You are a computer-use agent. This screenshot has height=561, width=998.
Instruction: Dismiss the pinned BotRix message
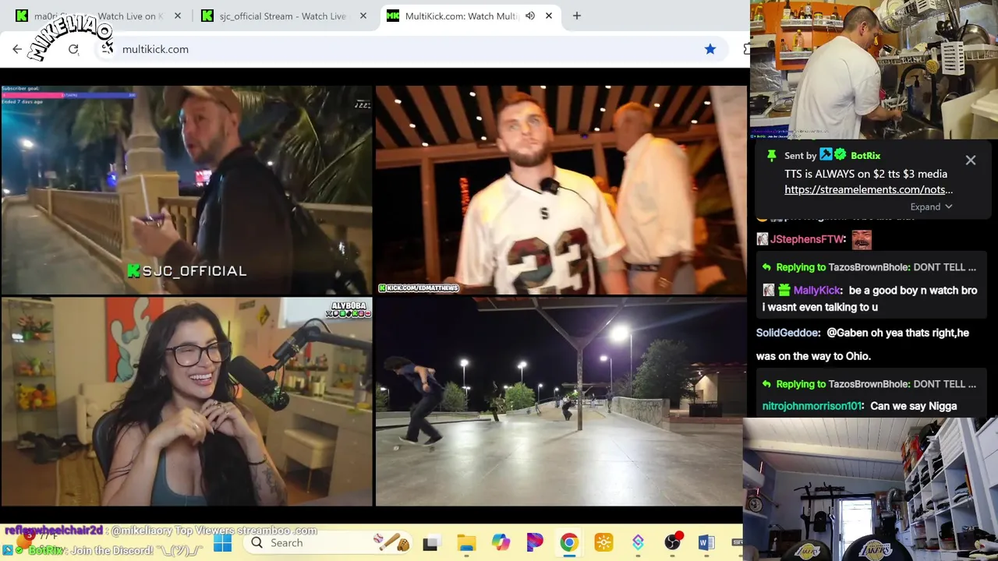pos(971,160)
